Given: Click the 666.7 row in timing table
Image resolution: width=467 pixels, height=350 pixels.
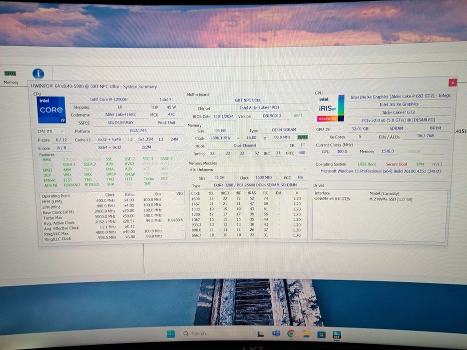Looking at the screenshot, I should click(248, 235).
